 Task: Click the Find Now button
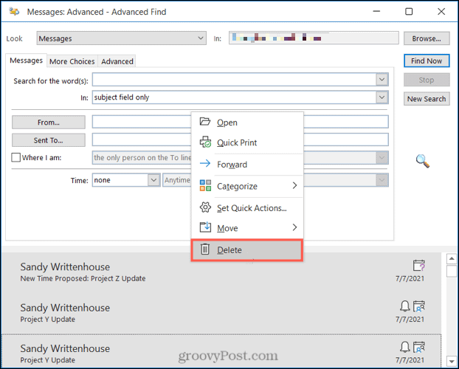click(x=427, y=61)
